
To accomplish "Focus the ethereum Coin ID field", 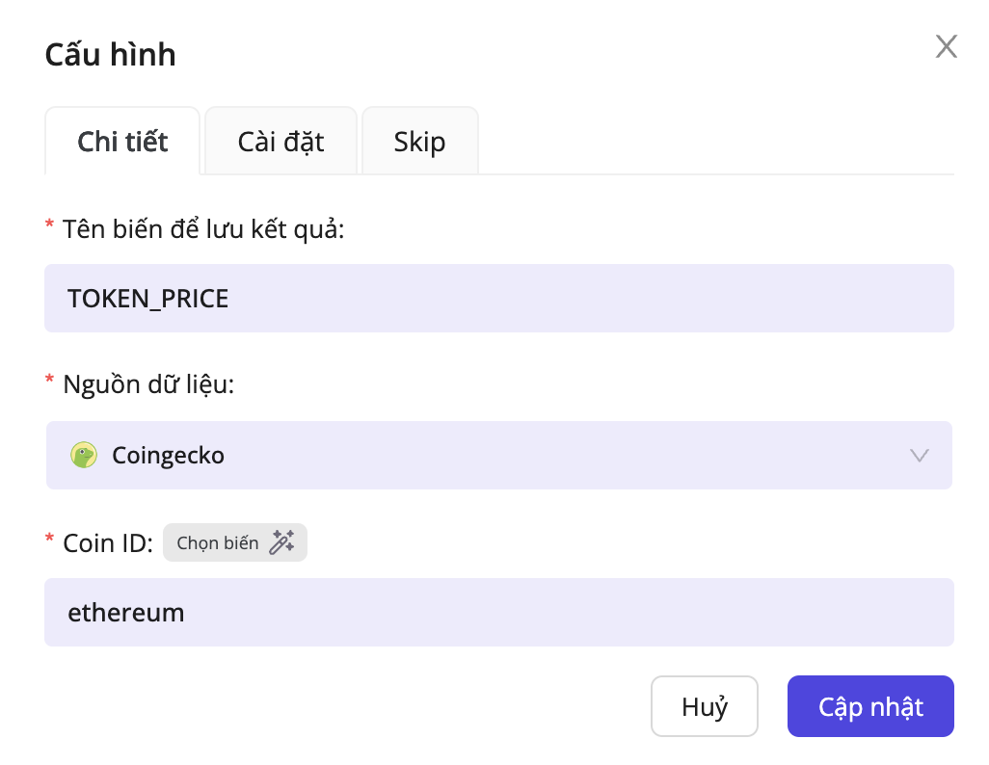I will point(498,613).
